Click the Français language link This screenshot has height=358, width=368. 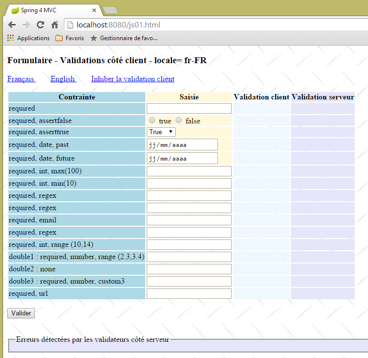point(21,79)
